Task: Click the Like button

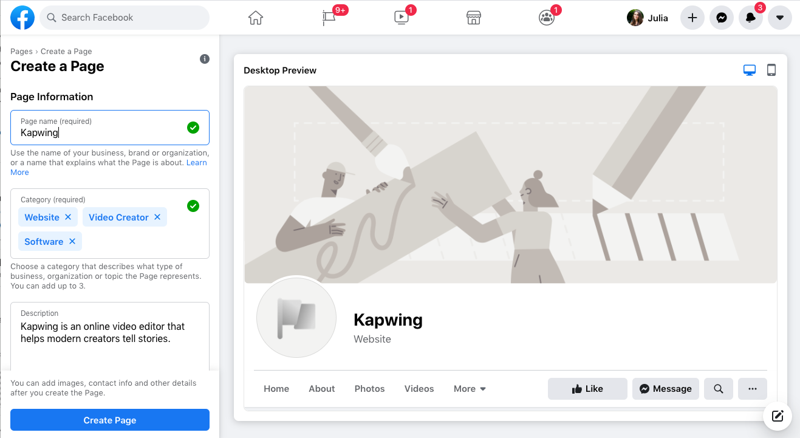Action: click(587, 389)
